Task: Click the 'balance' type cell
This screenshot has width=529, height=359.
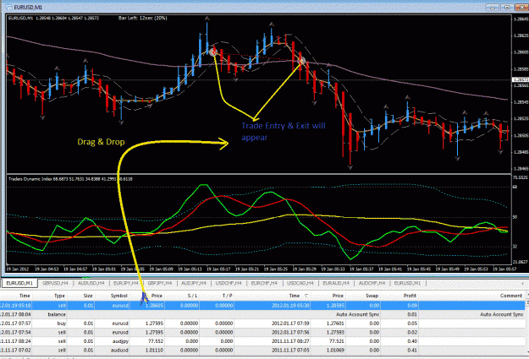Action: 57,314
